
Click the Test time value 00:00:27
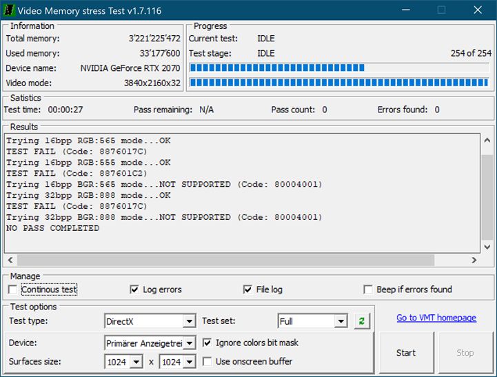point(65,110)
